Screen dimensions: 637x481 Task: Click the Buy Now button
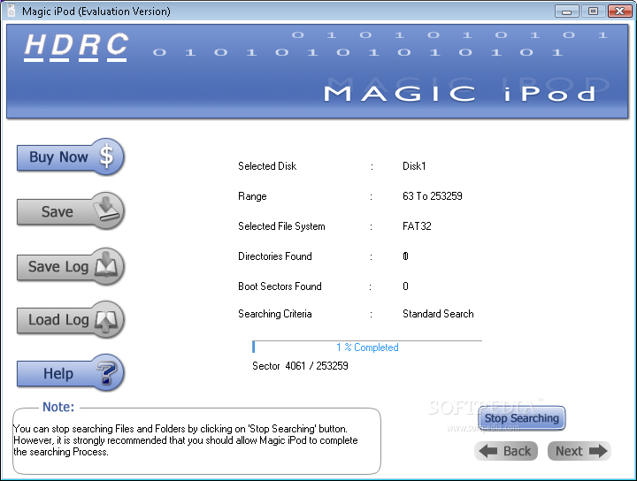point(70,157)
